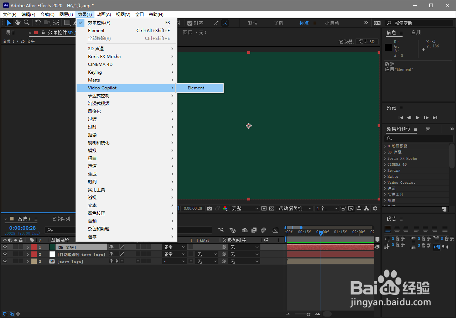Viewport: 456px width, 318px height.
Task: Open the 模糊和锐化 effects submenu
Action: (126, 143)
